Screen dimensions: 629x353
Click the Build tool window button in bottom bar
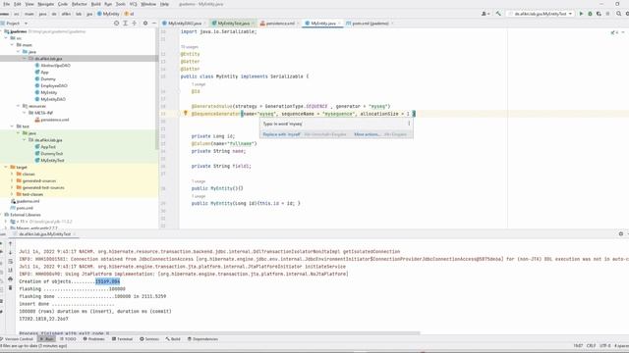pos(173,339)
